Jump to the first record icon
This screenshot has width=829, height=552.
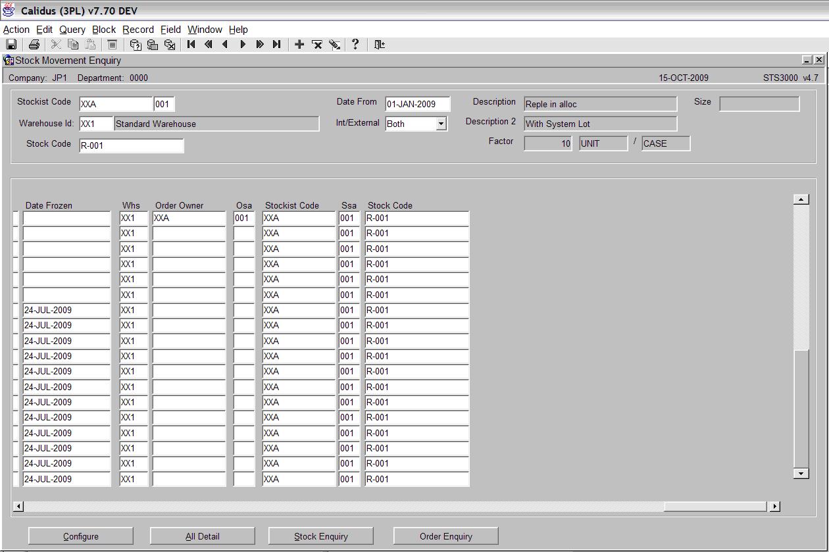click(x=191, y=45)
